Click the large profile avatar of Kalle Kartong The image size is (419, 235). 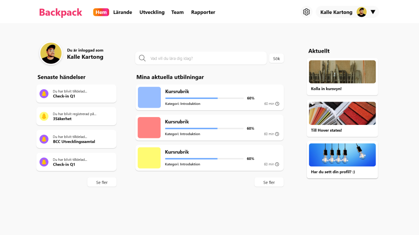(x=51, y=53)
